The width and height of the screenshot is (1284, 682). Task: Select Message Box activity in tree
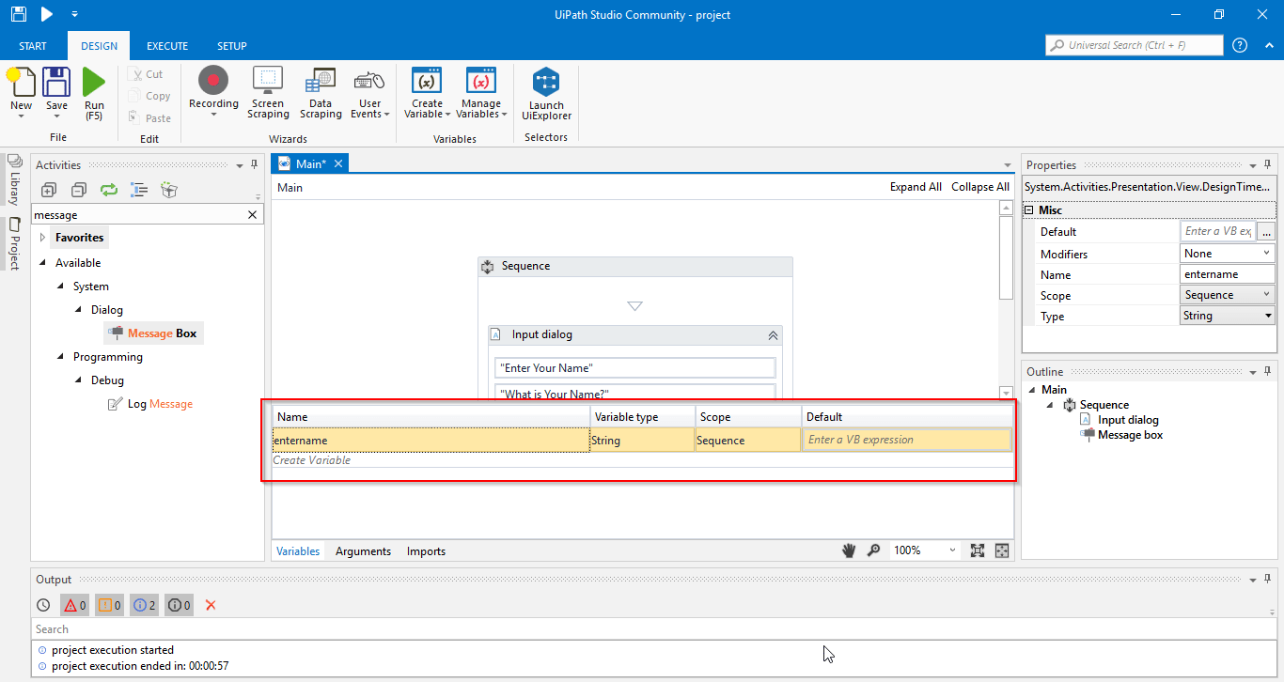click(x=153, y=333)
